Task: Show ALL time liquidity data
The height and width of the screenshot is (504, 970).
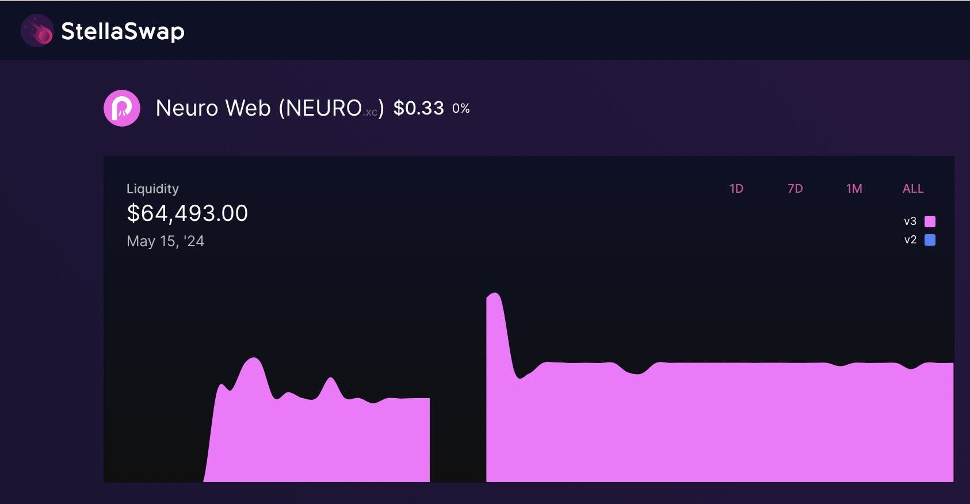Action: click(x=913, y=189)
